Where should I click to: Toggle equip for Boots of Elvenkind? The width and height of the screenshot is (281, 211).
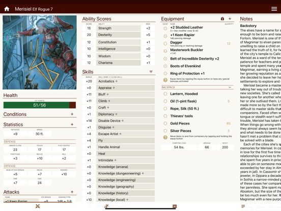coord(165,66)
